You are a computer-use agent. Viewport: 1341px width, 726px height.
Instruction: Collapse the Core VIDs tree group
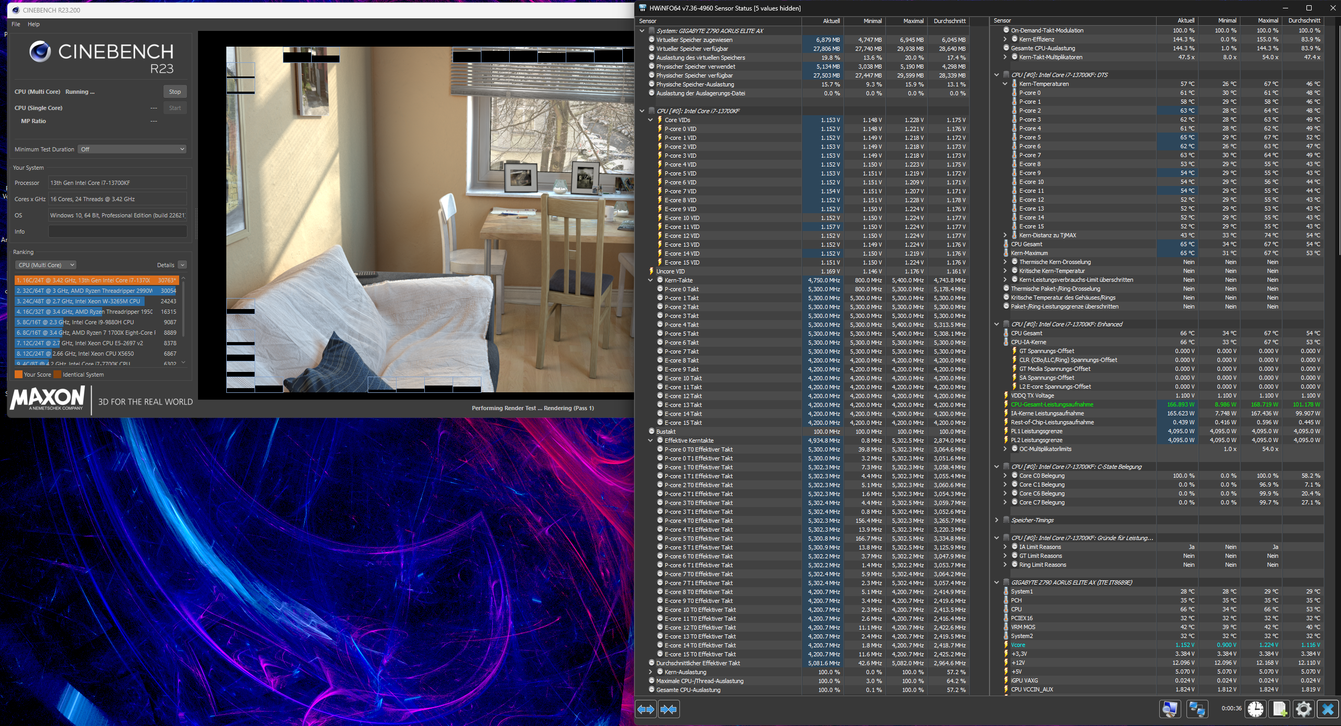(651, 120)
